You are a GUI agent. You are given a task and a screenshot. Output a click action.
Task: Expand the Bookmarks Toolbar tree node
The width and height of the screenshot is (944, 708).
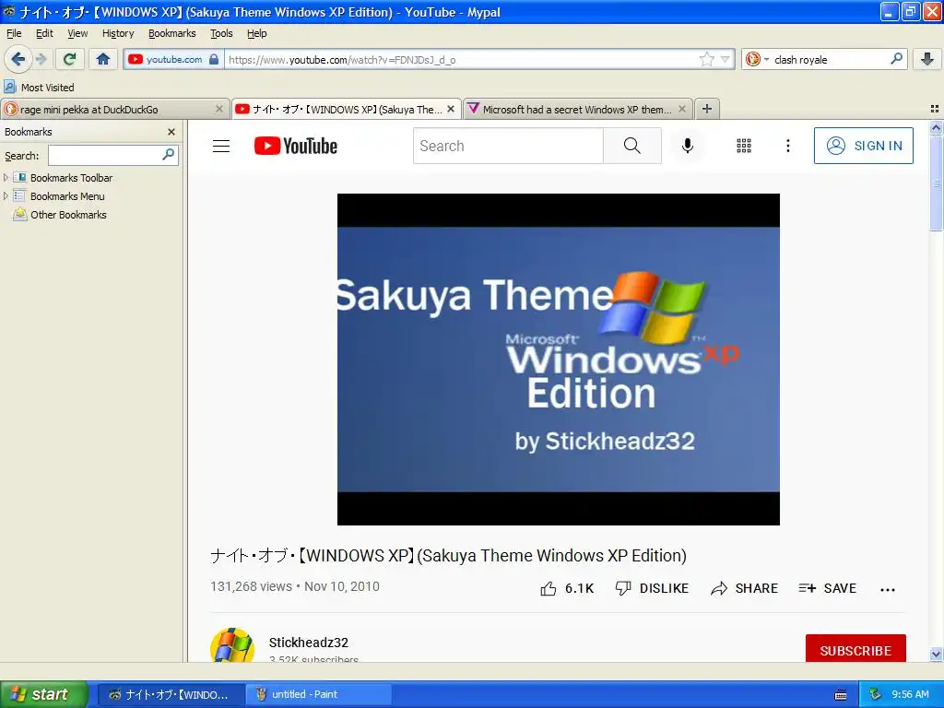click(6, 178)
